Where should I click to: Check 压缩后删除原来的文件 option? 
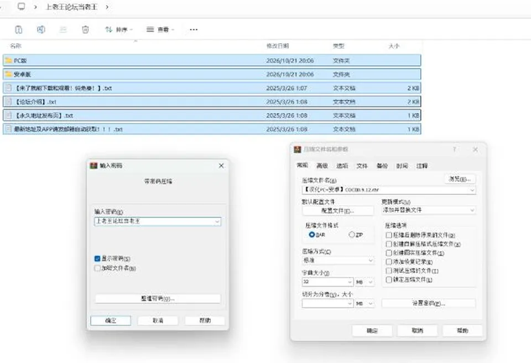389,235
